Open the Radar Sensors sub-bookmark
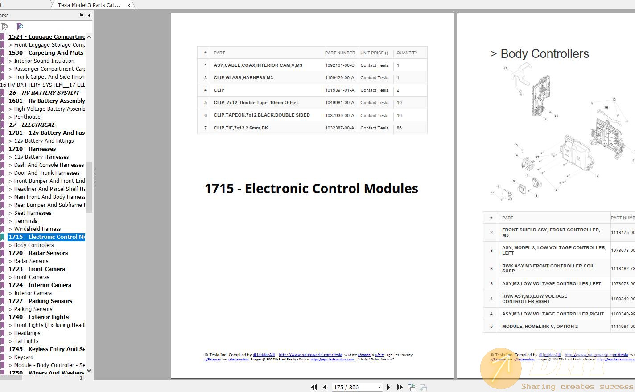635x392 pixels. [29, 261]
